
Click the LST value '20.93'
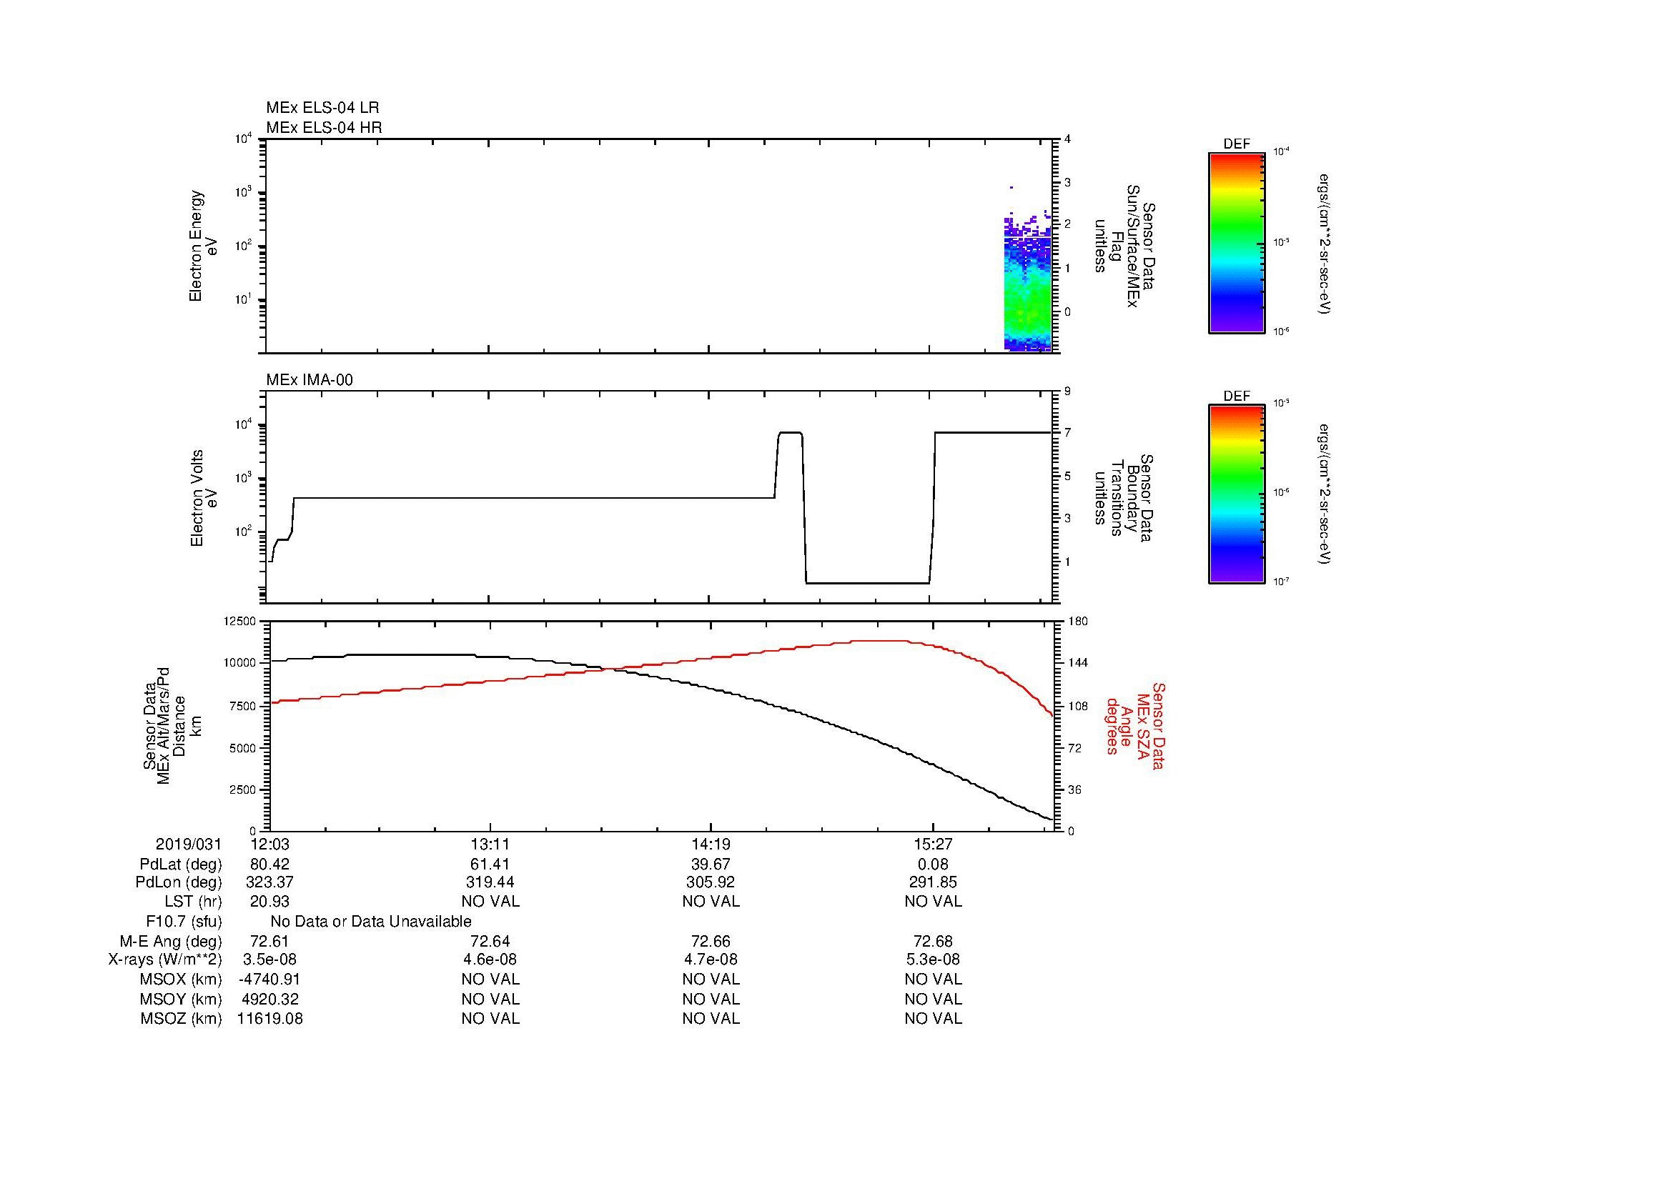tap(269, 902)
